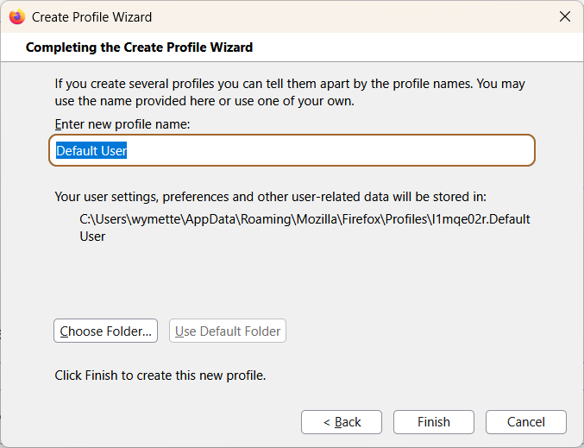Click the 'Your user settings, preferences' sentence
Image resolution: width=584 pixels, height=448 pixels.
270,197
